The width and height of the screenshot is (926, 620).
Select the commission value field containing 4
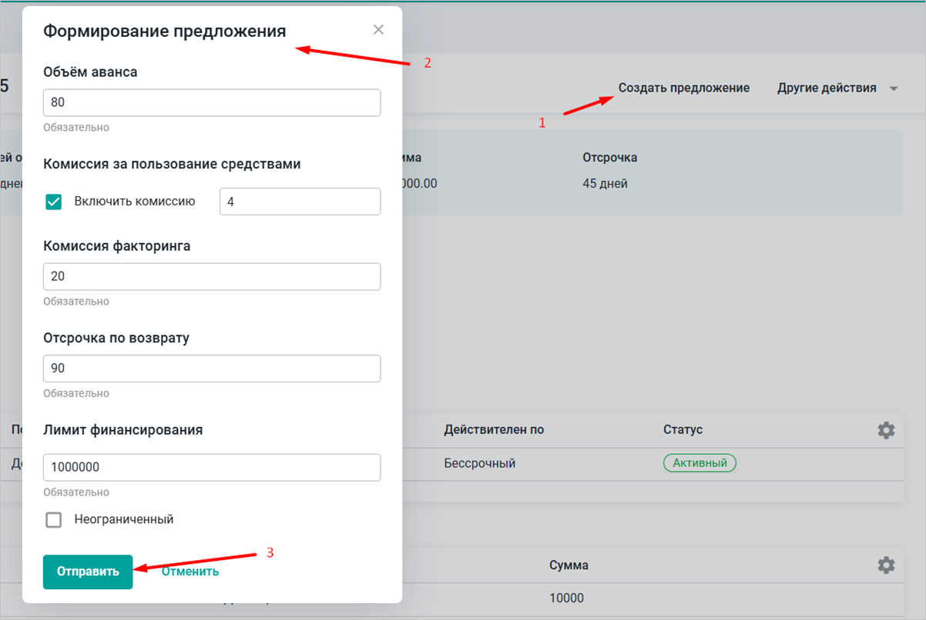(x=300, y=202)
